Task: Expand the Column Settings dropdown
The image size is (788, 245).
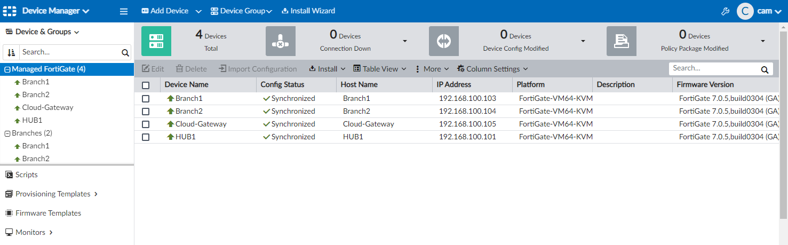Action: coord(492,69)
